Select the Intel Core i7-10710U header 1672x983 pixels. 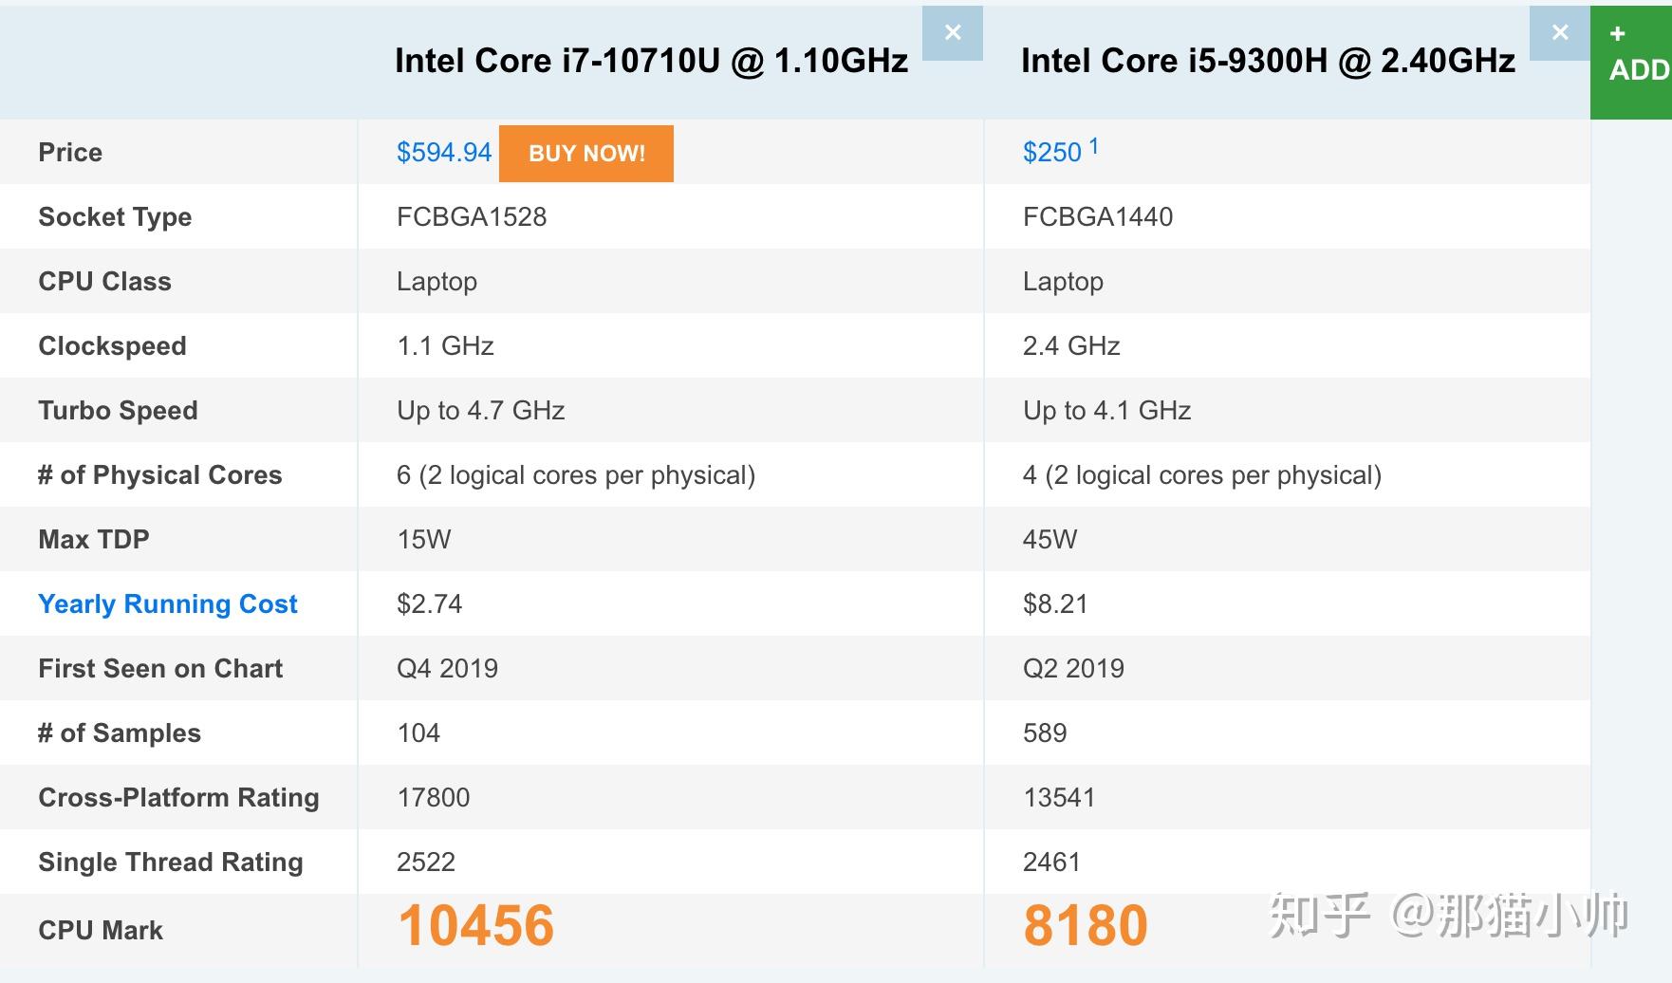click(x=651, y=60)
